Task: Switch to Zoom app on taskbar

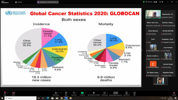Action: coord(66,98)
